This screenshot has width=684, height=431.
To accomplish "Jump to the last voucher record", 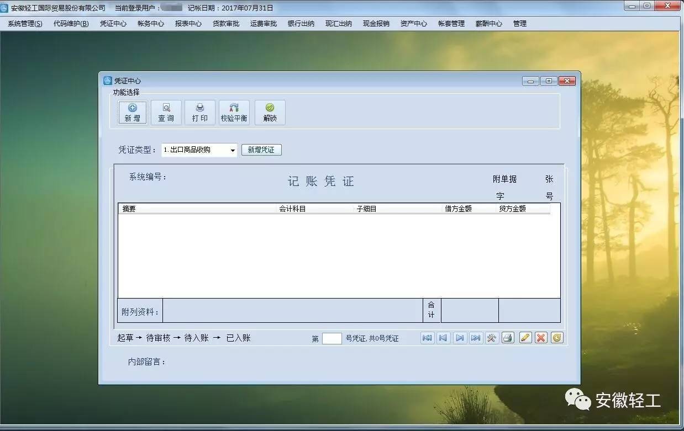I will pyautogui.click(x=476, y=338).
